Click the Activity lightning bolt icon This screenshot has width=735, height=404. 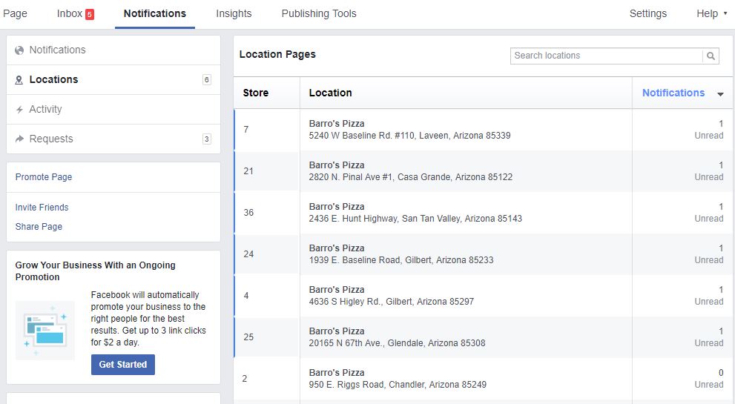20,110
